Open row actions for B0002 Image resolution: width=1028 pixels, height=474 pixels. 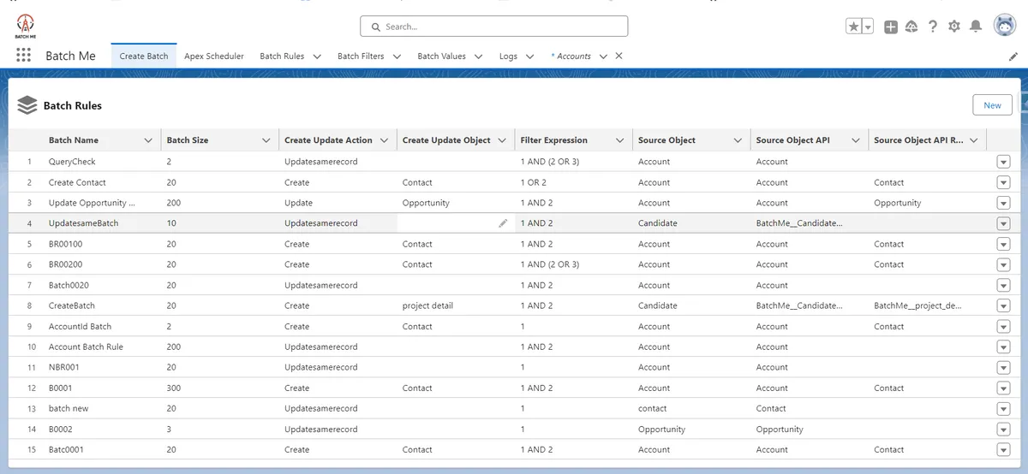pos(1003,429)
